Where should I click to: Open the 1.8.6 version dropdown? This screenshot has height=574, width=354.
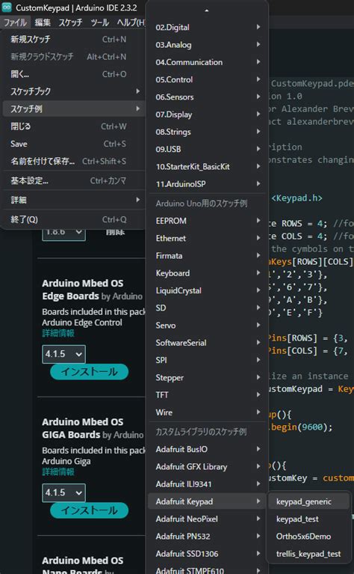point(64,233)
